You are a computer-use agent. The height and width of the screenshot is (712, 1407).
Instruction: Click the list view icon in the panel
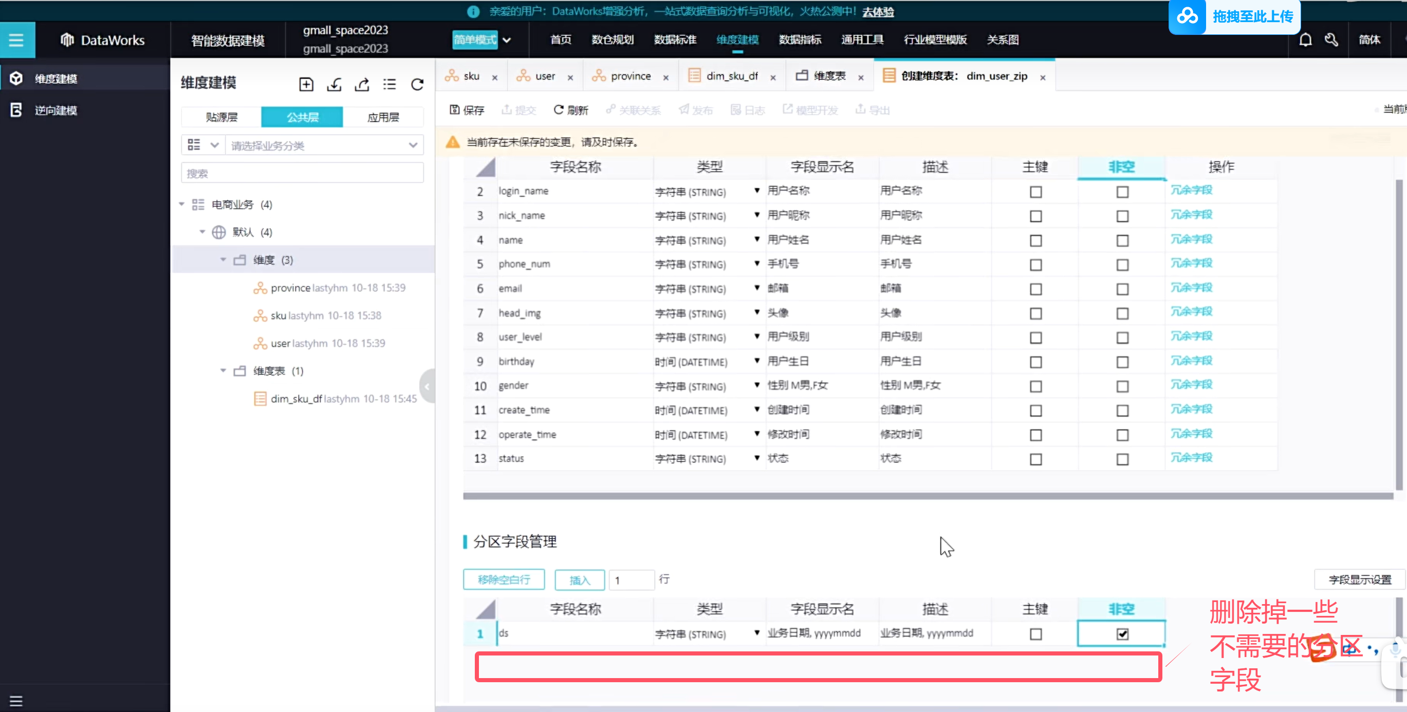tap(390, 84)
